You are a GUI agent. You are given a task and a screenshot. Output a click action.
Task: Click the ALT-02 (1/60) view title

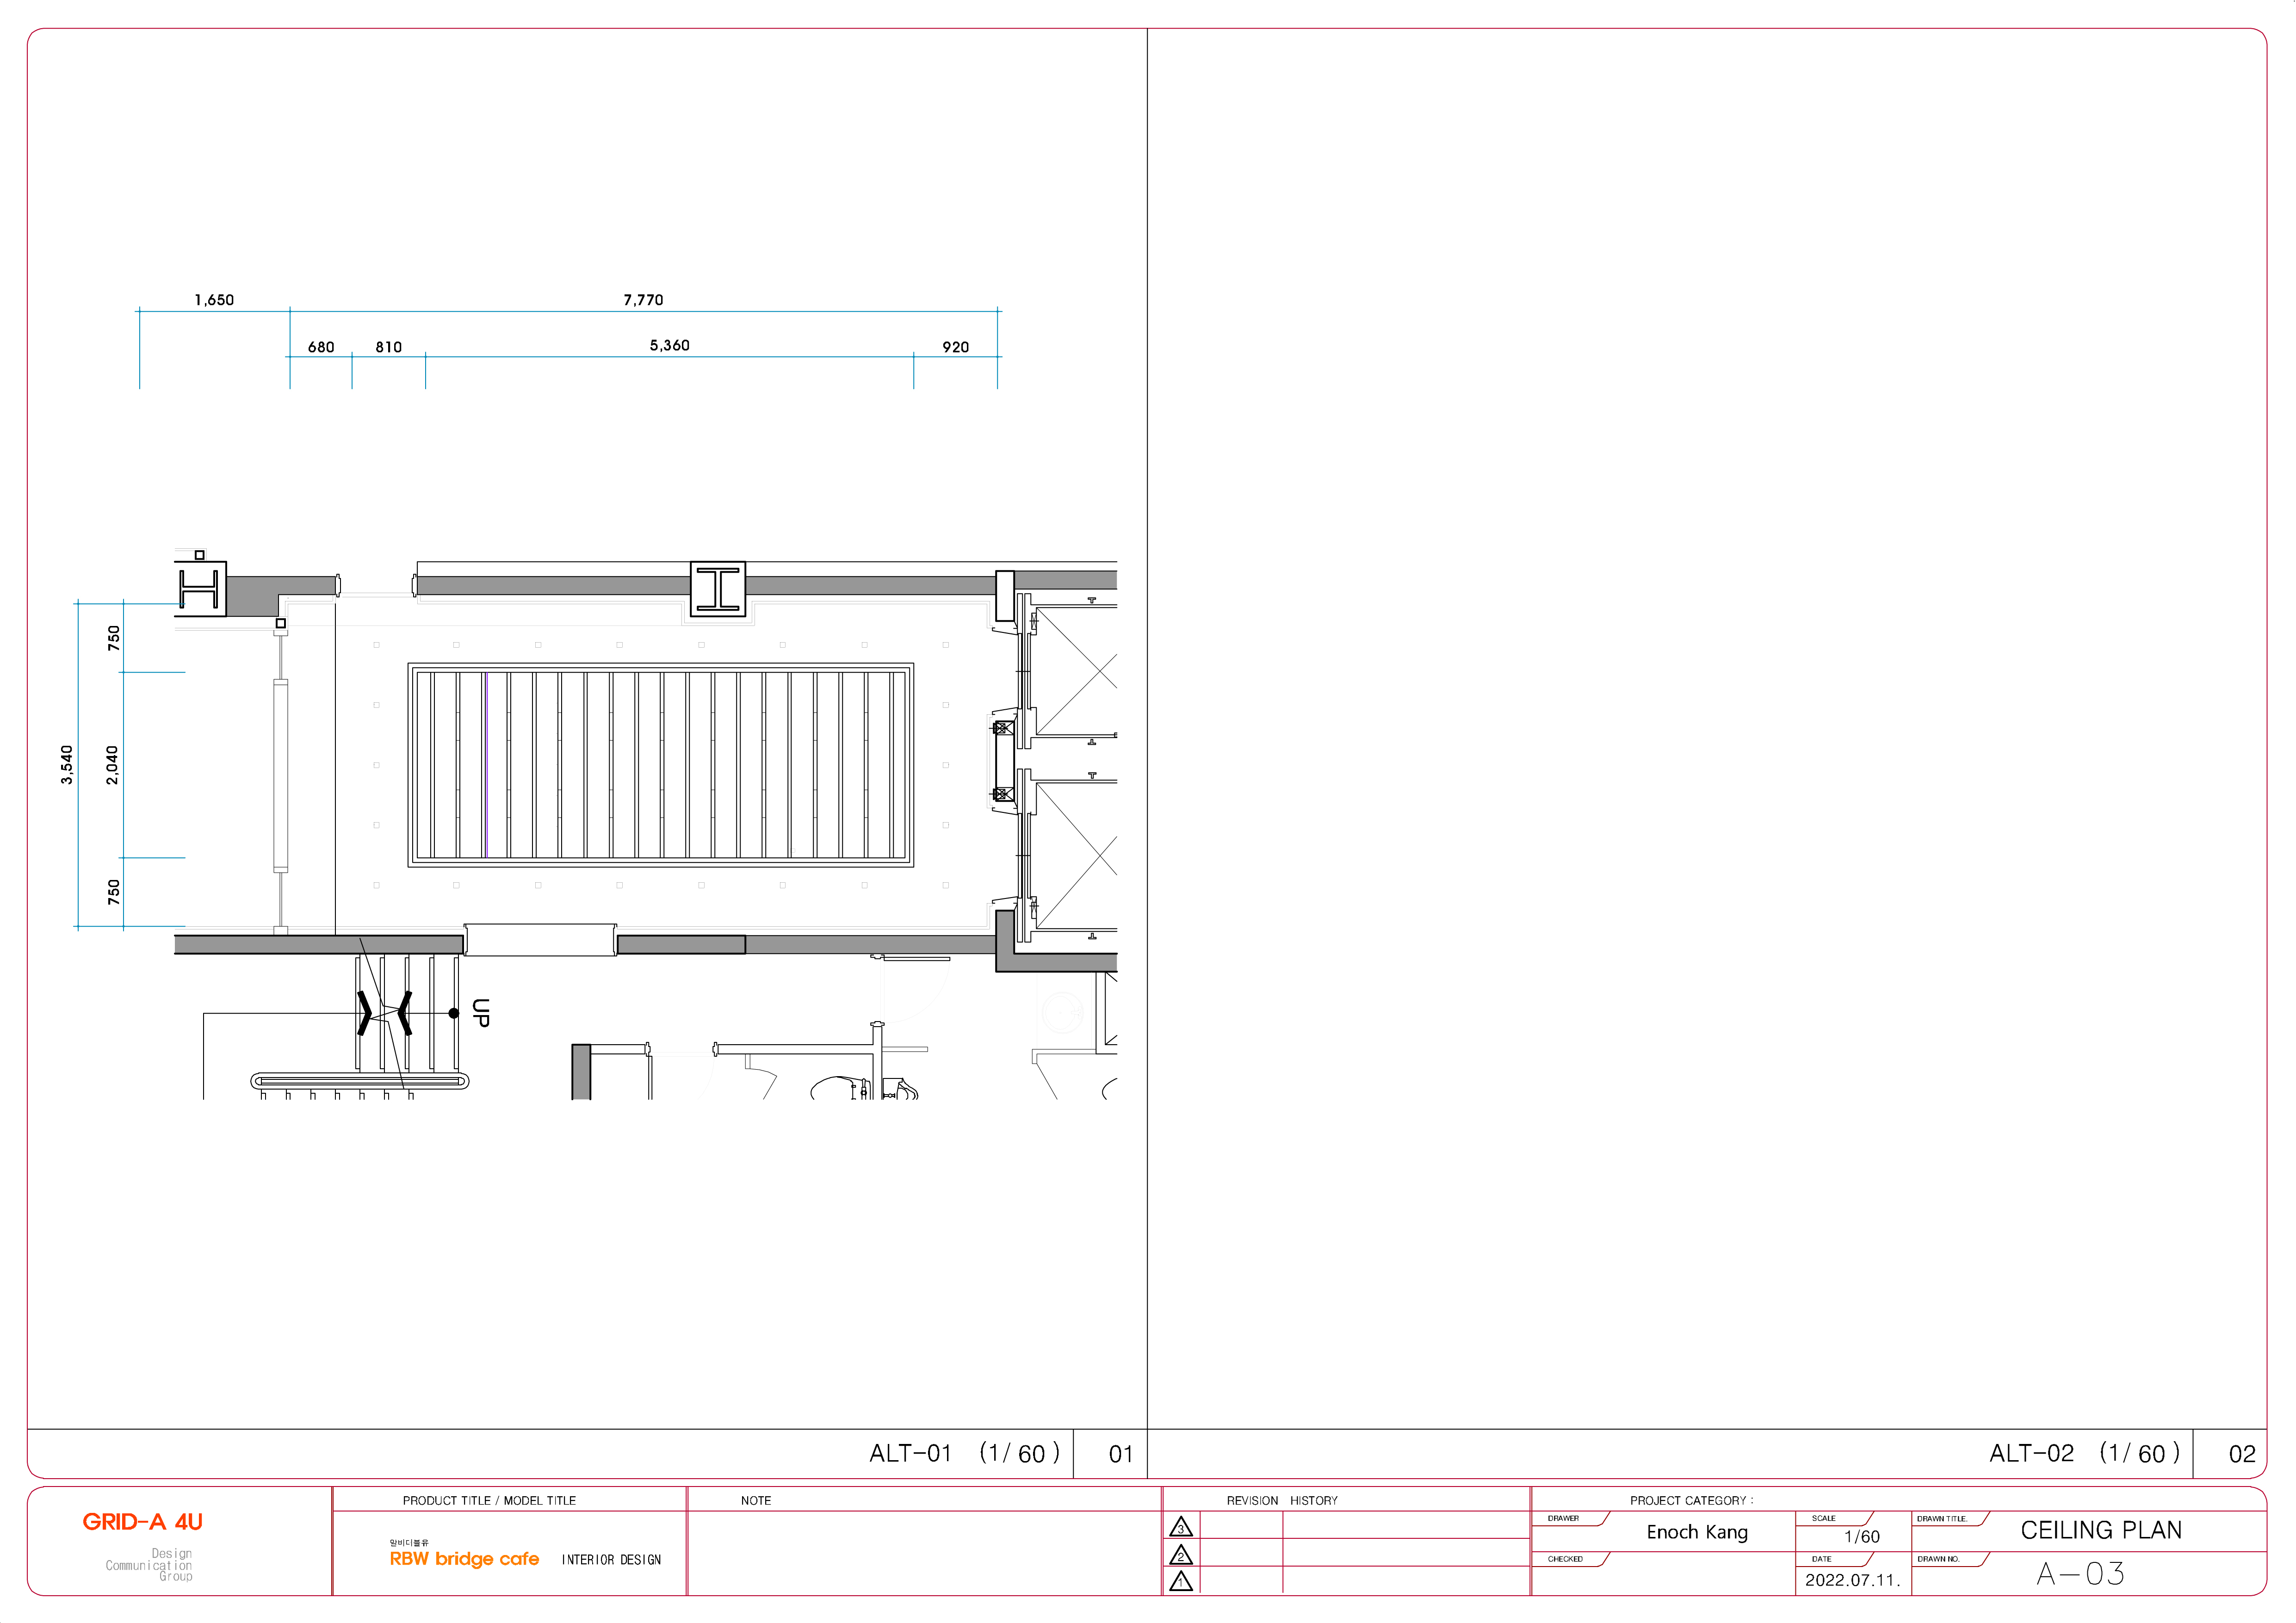point(2084,1453)
